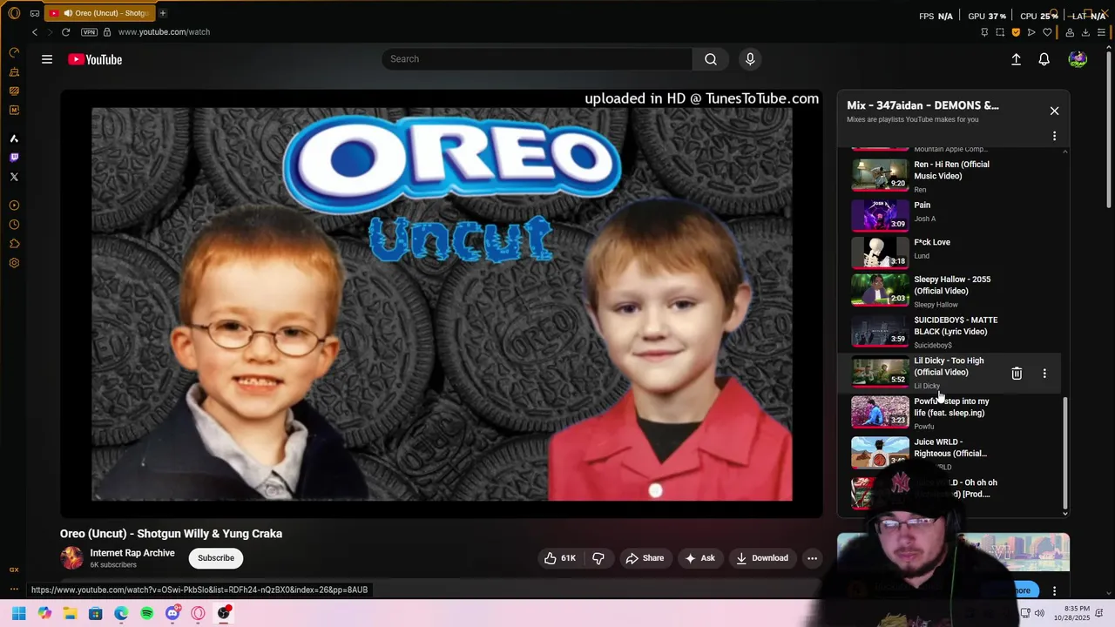Screen dimensions: 1115x627
Task: Open Player icon in Opera sidebar
Action: tap(14, 206)
